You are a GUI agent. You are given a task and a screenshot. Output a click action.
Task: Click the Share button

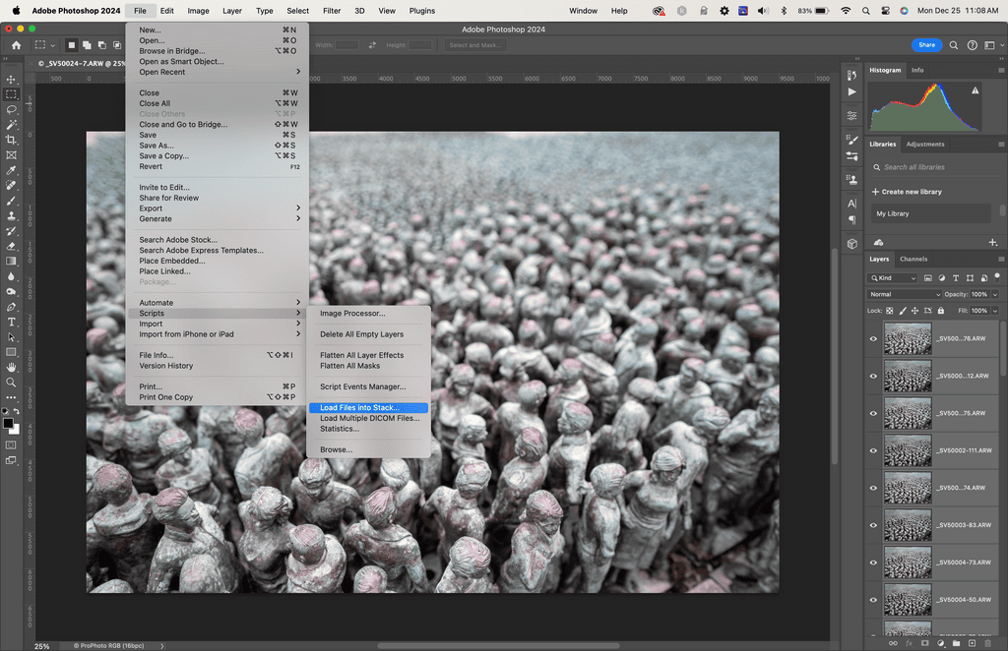tap(926, 45)
